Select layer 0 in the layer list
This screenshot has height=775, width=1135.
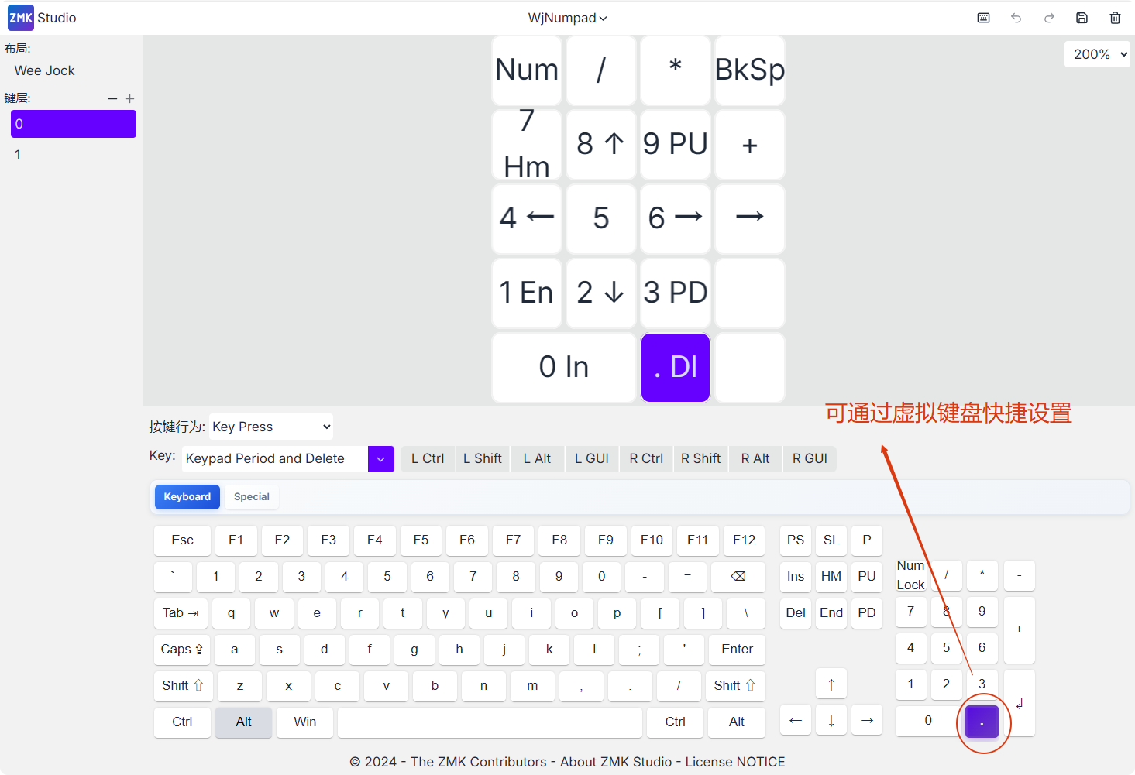[74, 124]
